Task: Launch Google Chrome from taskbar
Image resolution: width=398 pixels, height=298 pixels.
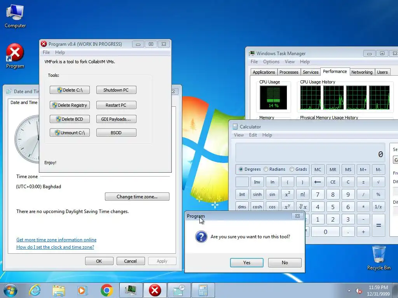Action: click(x=106, y=290)
